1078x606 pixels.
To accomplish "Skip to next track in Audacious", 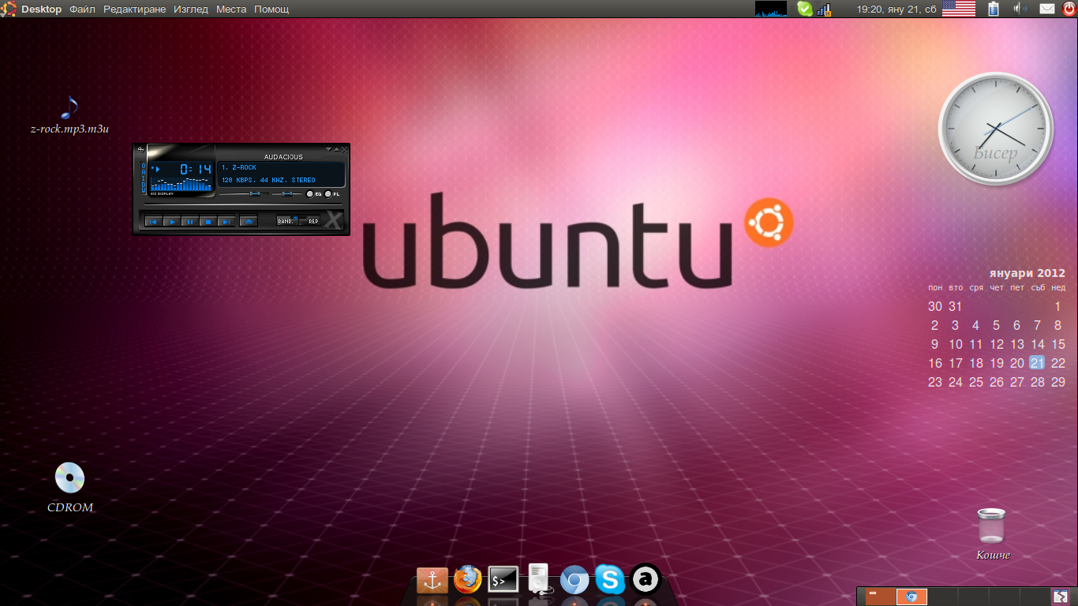I will click(x=226, y=222).
